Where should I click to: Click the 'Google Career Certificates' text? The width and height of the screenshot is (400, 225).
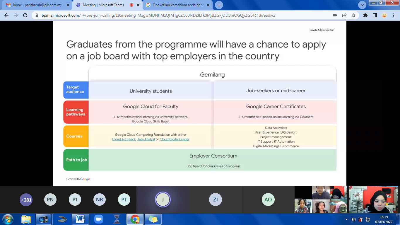pyautogui.click(x=276, y=107)
